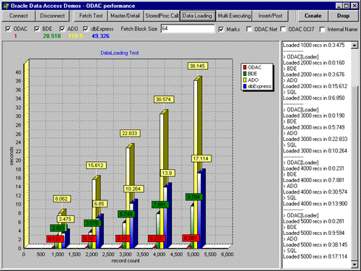Click the green 28.518 total value

coord(52,36)
